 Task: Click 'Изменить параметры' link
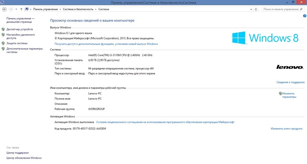pyautogui.click(x=289, y=95)
